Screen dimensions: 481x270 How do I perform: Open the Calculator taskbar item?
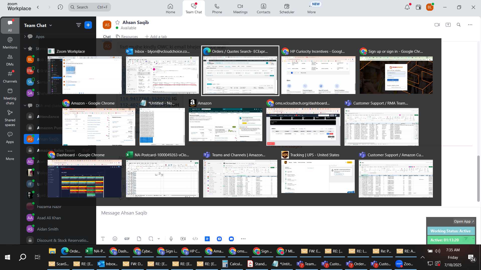click(232, 264)
